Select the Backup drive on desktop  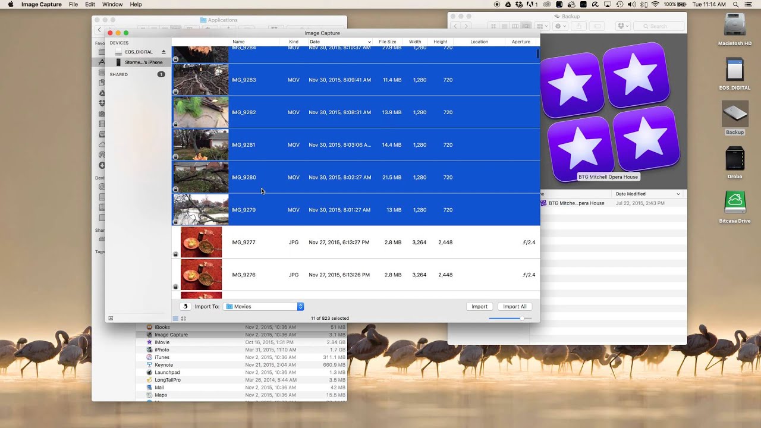click(735, 114)
